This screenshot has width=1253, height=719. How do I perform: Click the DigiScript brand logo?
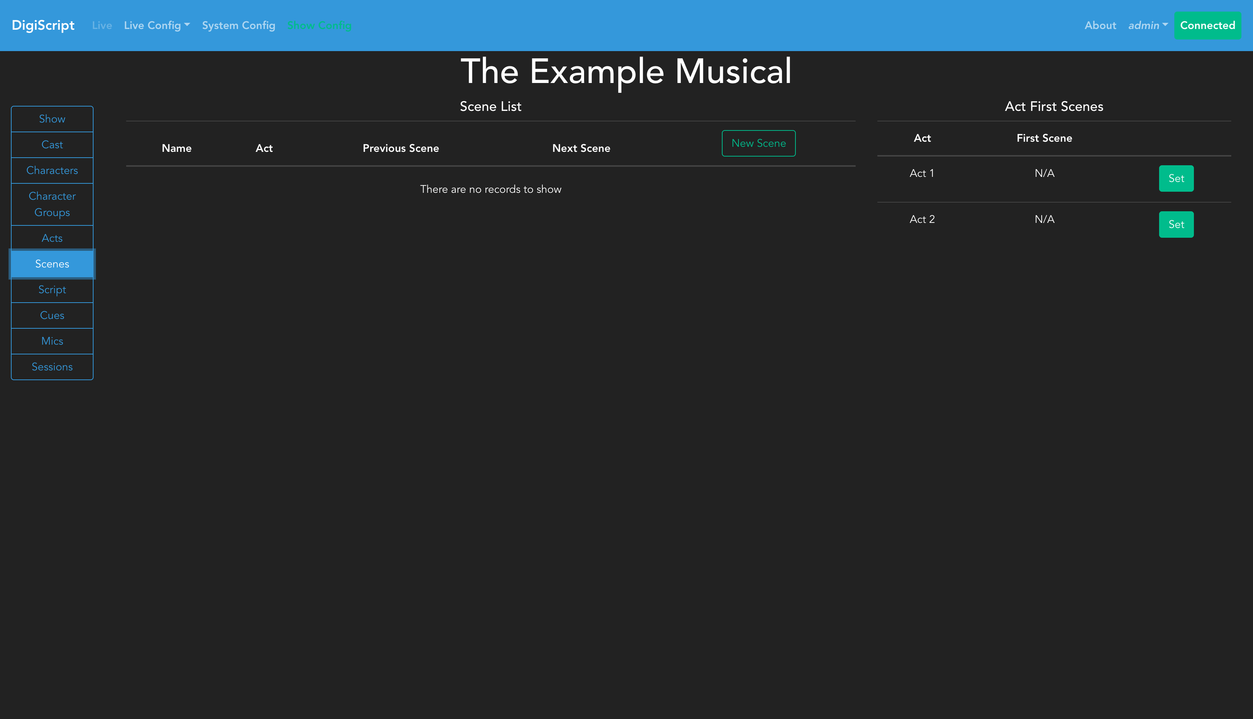pos(43,25)
